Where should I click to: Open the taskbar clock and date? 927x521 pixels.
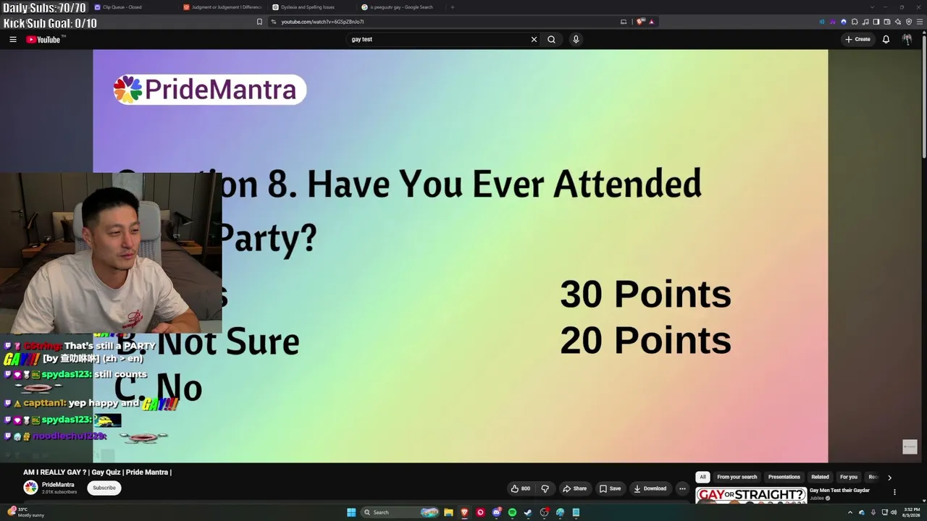[x=910, y=512]
